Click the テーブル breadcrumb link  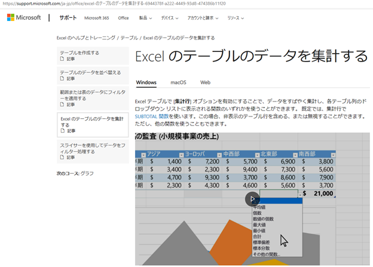(x=129, y=38)
